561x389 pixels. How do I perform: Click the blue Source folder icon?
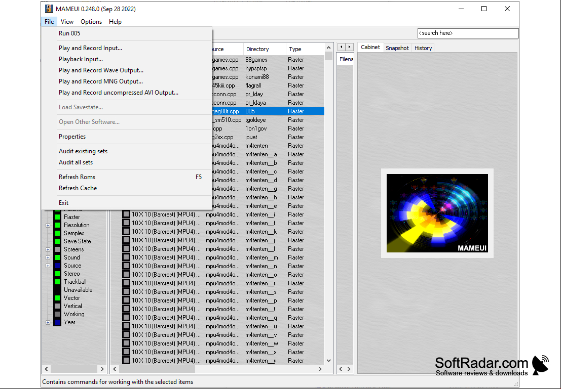point(57,266)
